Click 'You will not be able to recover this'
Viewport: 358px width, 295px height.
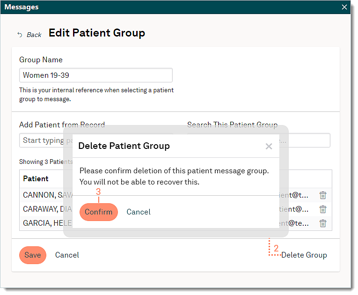point(139,182)
